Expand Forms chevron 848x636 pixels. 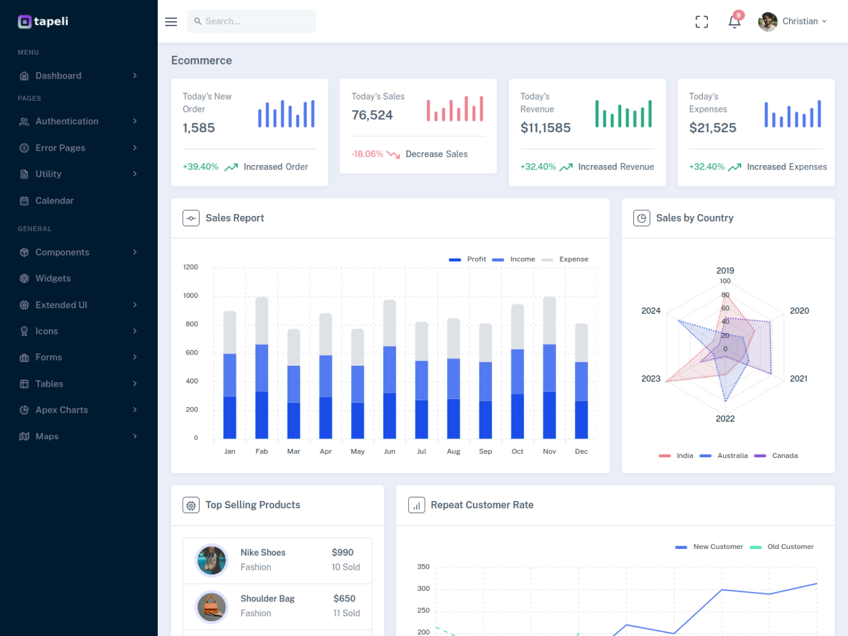135,357
